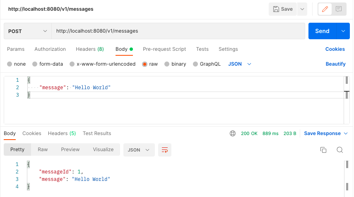Click the pencil edit icon
This screenshot has width=354, height=197.
click(x=325, y=9)
